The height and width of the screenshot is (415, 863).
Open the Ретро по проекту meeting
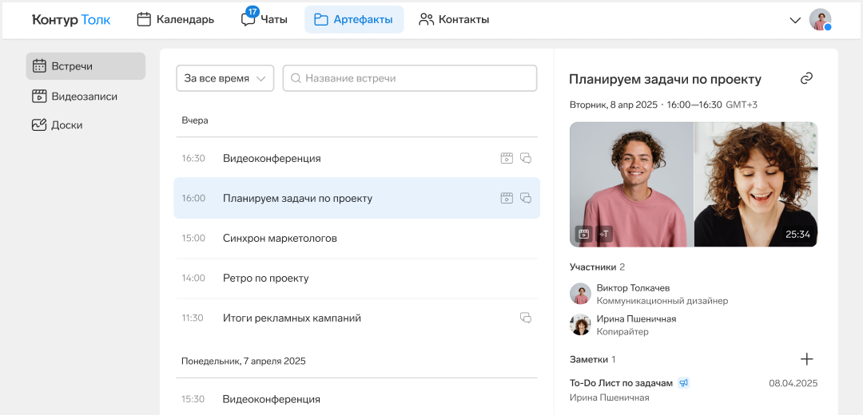click(x=356, y=279)
